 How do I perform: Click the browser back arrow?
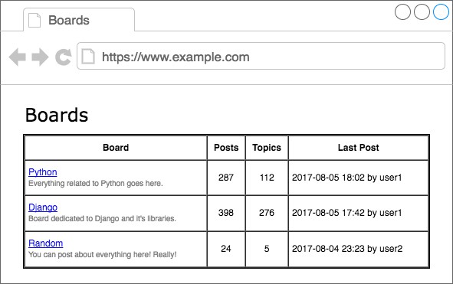coord(18,57)
